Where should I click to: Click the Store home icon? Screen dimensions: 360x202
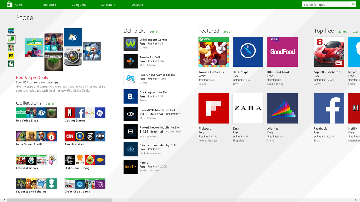(x=9, y=4)
